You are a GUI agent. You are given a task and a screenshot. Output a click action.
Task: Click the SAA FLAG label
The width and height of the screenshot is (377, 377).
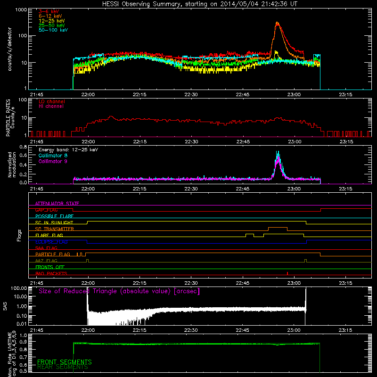pyautogui.click(x=46, y=248)
